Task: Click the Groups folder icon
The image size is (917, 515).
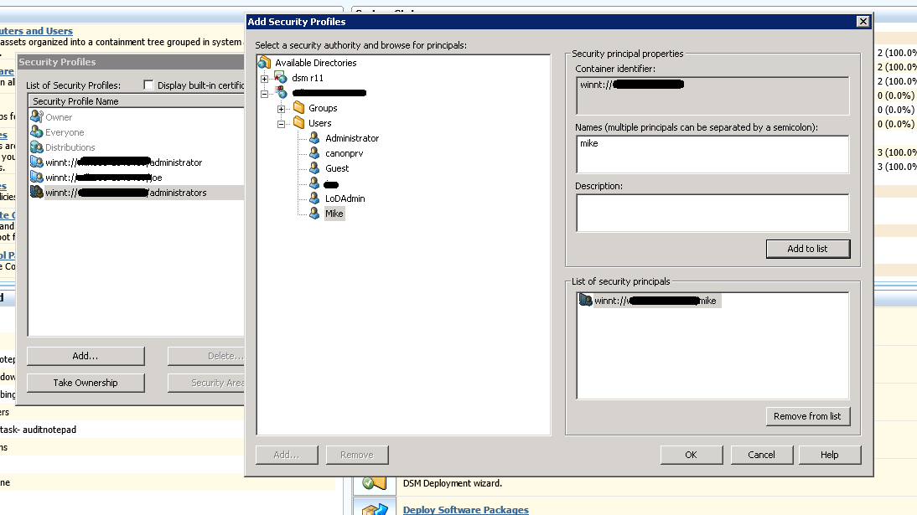Action: pyautogui.click(x=299, y=108)
